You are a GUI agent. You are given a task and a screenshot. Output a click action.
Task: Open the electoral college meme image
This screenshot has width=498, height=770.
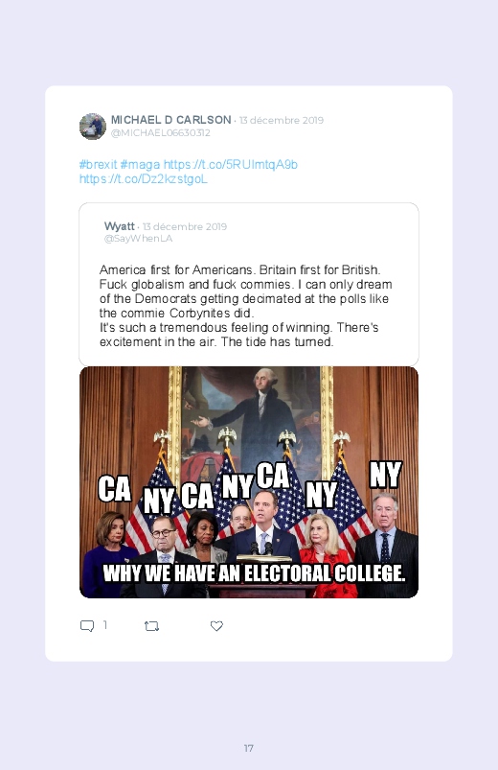[249, 482]
